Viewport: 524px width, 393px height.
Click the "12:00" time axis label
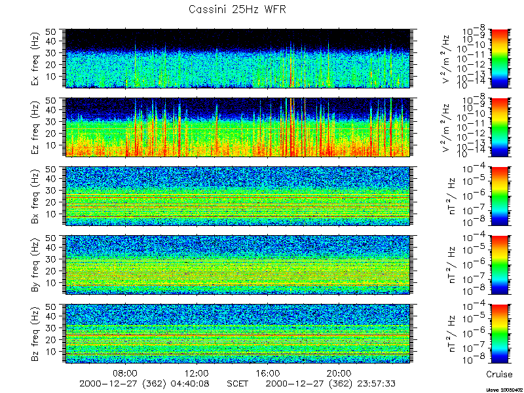196,373
